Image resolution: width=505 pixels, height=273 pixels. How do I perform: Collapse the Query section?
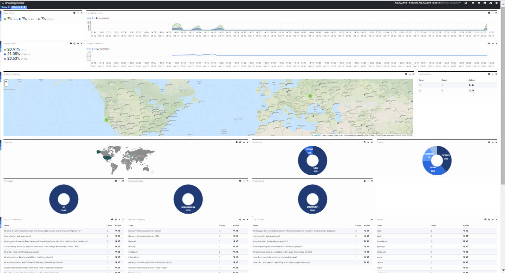click(9, 7)
